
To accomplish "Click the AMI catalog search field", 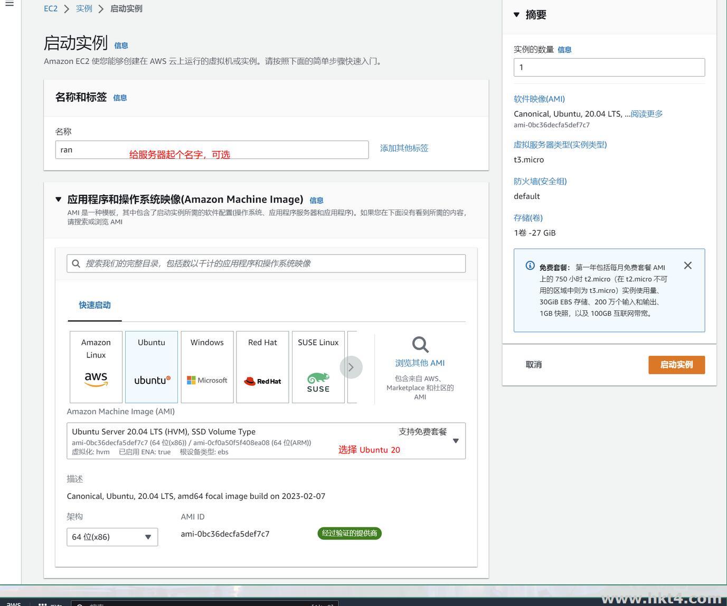I will pyautogui.click(x=266, y=263).
